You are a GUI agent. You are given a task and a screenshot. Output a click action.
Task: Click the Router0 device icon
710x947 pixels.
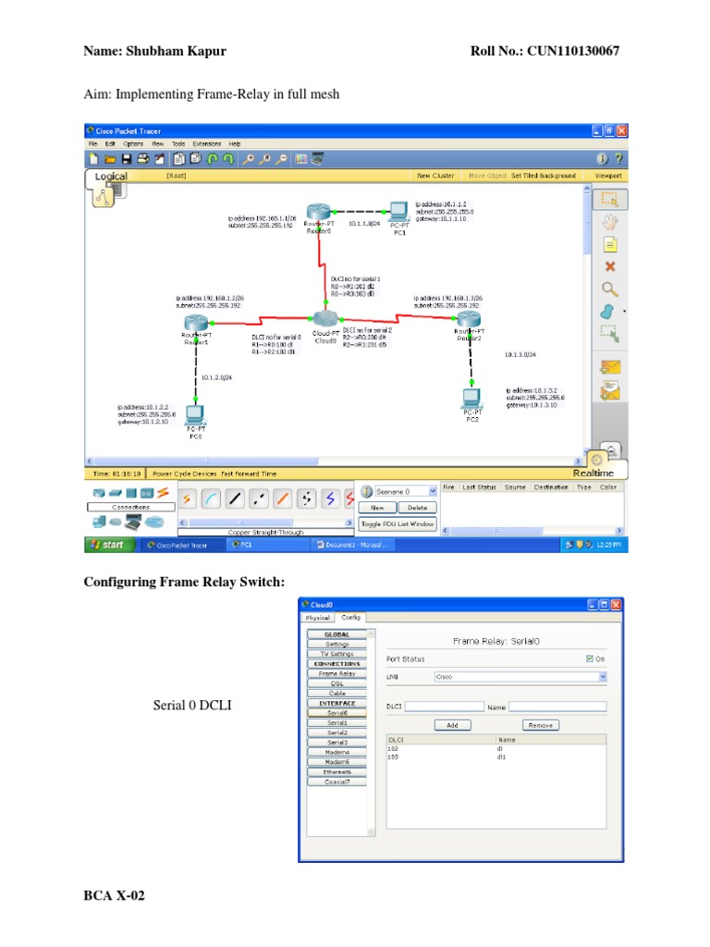pos(319,212)
